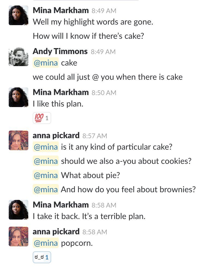
Task: Click @mina mention before 'popcorn.'
Action: pyautogui.click(x=46, y=243)
